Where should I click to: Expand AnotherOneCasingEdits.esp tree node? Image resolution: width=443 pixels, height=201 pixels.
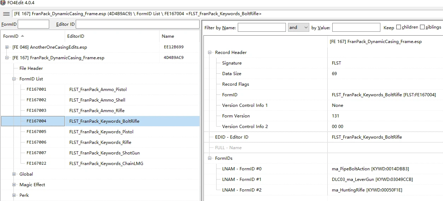coord(7,47)
